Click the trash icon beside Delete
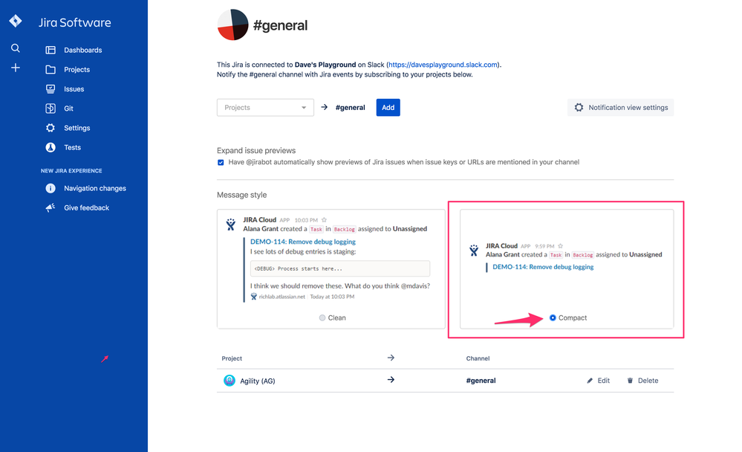Viewport: 742px width, 452px height. coord(630,381)
